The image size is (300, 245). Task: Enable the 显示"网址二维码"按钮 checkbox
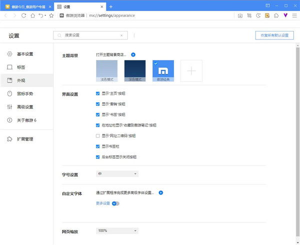pos(97,136)
